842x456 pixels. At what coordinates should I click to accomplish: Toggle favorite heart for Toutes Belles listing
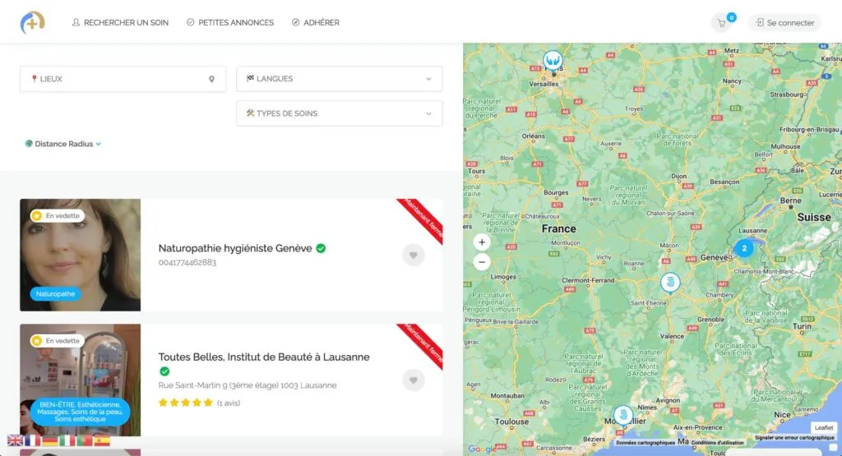coord(414,380)
